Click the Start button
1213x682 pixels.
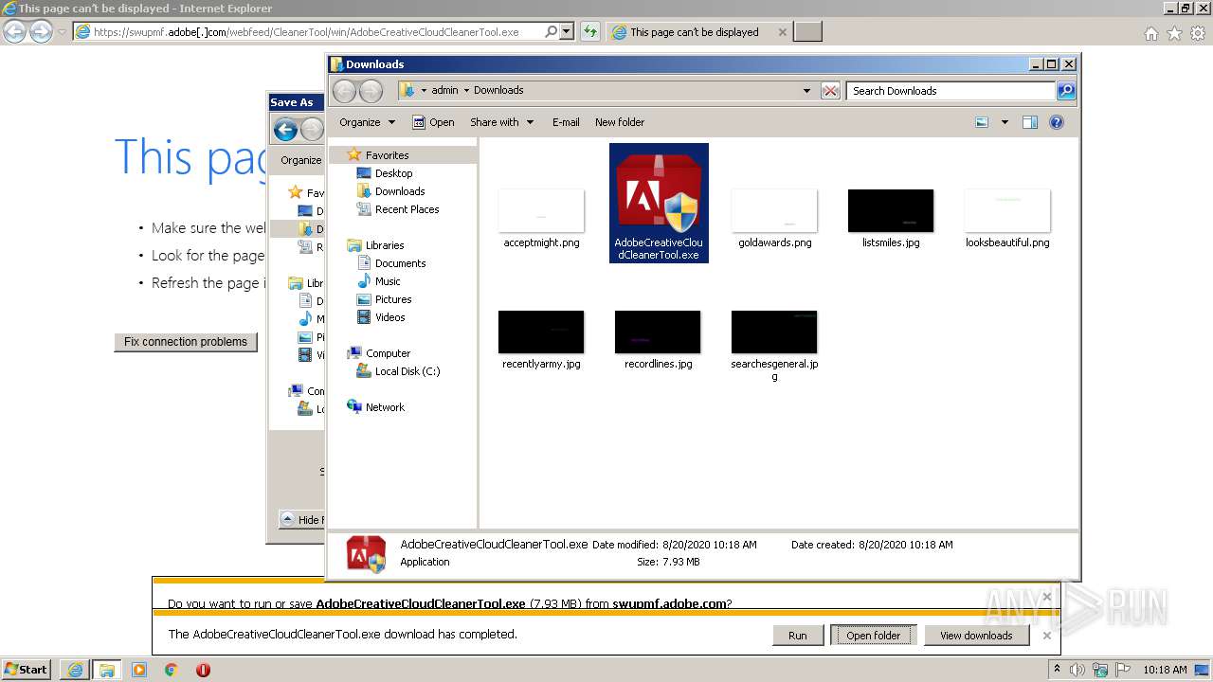click(26, 670)
